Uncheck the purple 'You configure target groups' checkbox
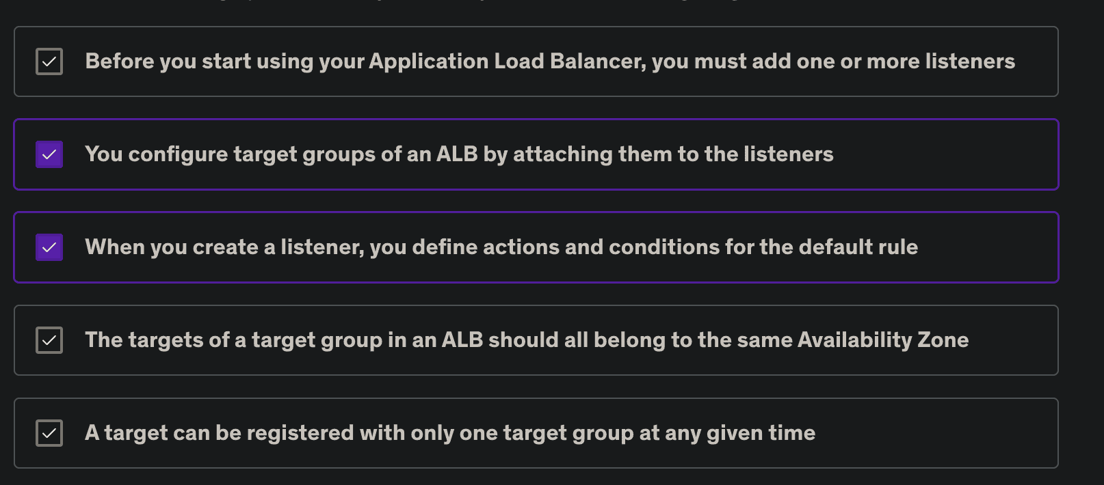This screenshot has height=485, width=1104. point(49,154)
